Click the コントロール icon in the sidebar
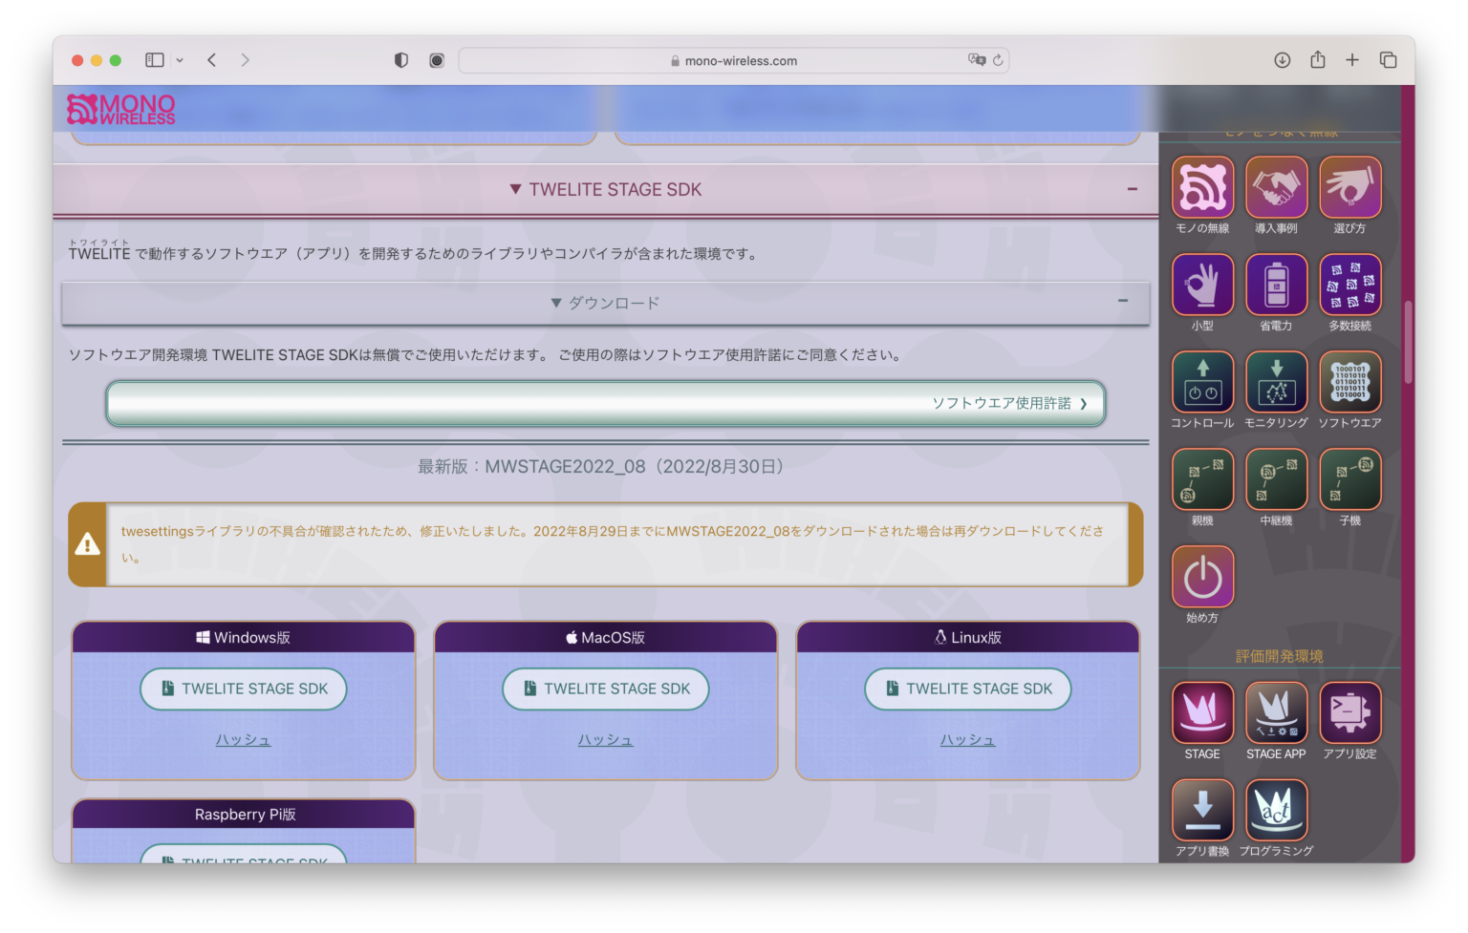The image size is (1468, 933). point(1202,382)
